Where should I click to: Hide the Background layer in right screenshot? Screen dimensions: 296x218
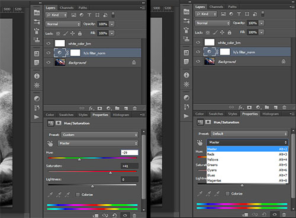coord(198,62)
